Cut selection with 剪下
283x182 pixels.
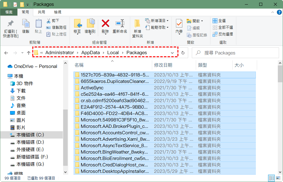53,20
